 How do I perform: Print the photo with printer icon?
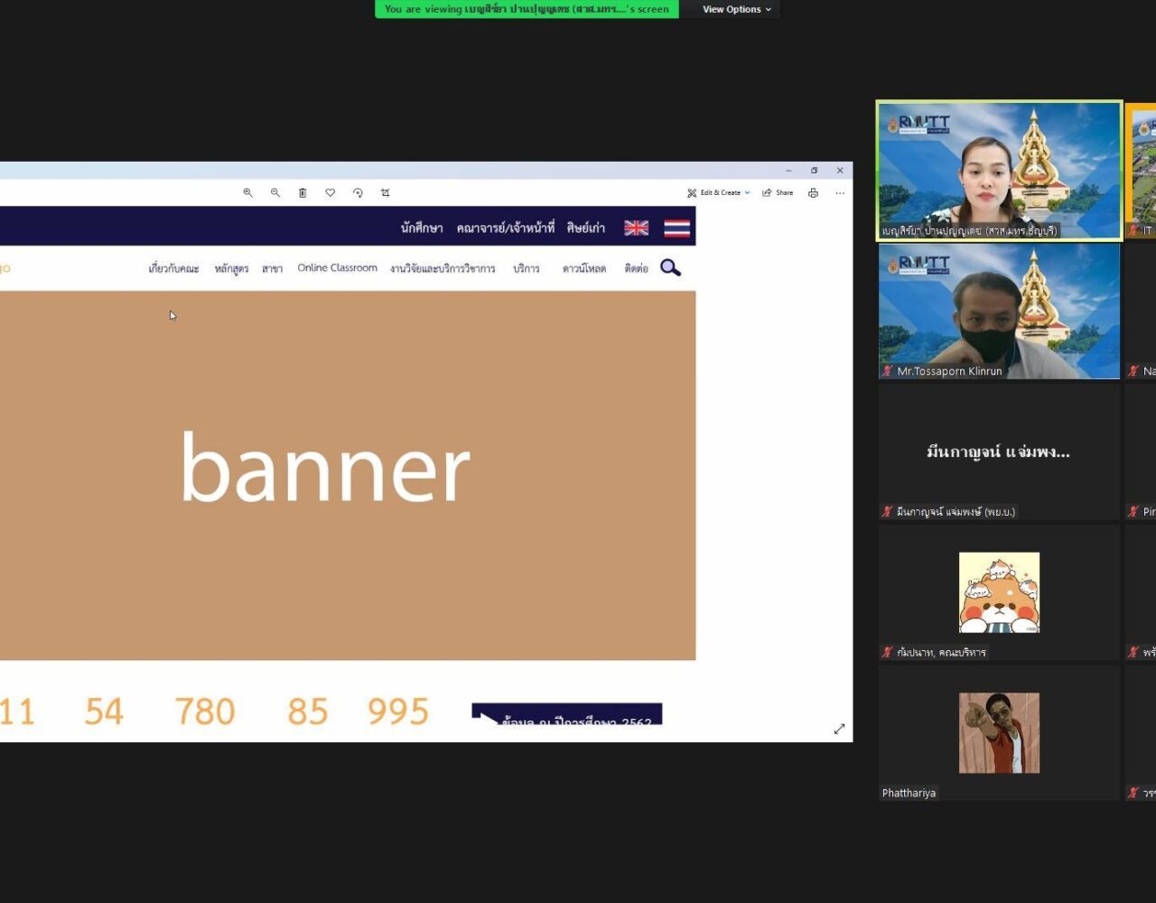(x=813, y=192)
